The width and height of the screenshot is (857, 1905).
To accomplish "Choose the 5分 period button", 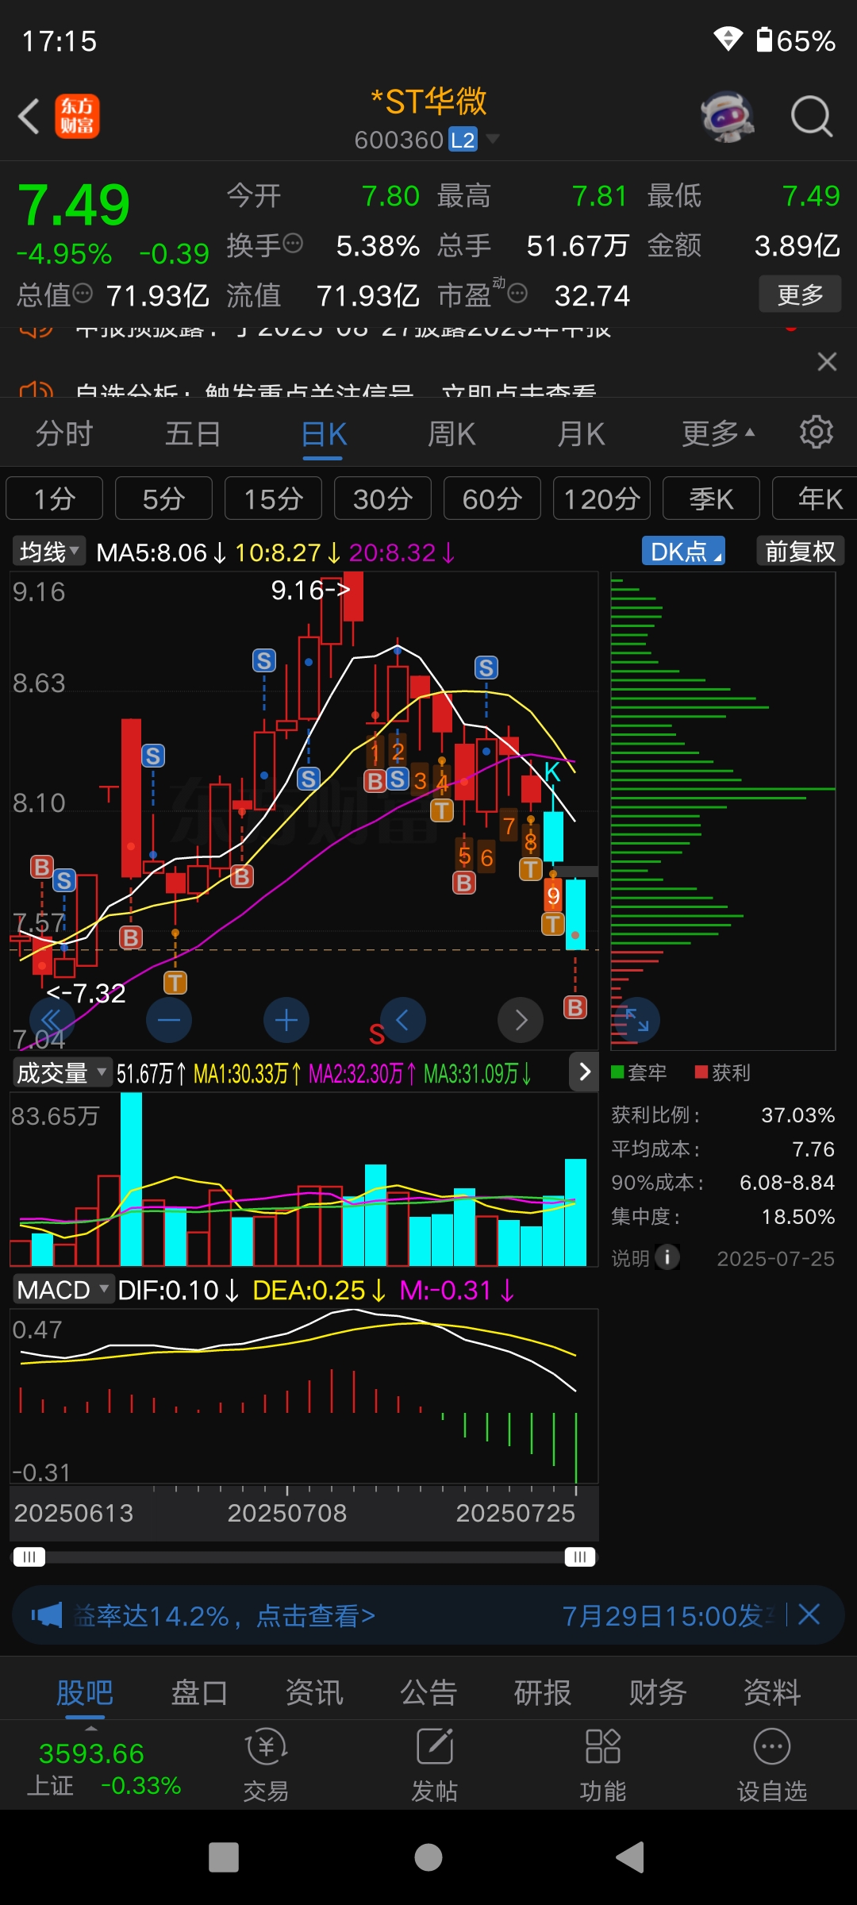I will click(x=163, y=498).
